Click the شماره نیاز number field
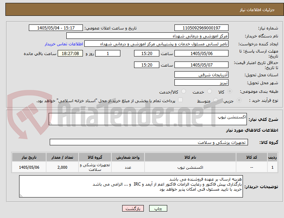The image size is (284, 218). click(x=201, y=28)
